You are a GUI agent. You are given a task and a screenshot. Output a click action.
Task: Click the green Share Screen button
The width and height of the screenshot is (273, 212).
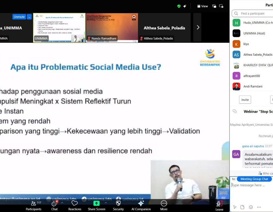tap(96, 203)
